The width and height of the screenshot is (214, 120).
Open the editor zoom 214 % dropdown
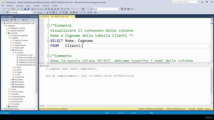[46, 63]
